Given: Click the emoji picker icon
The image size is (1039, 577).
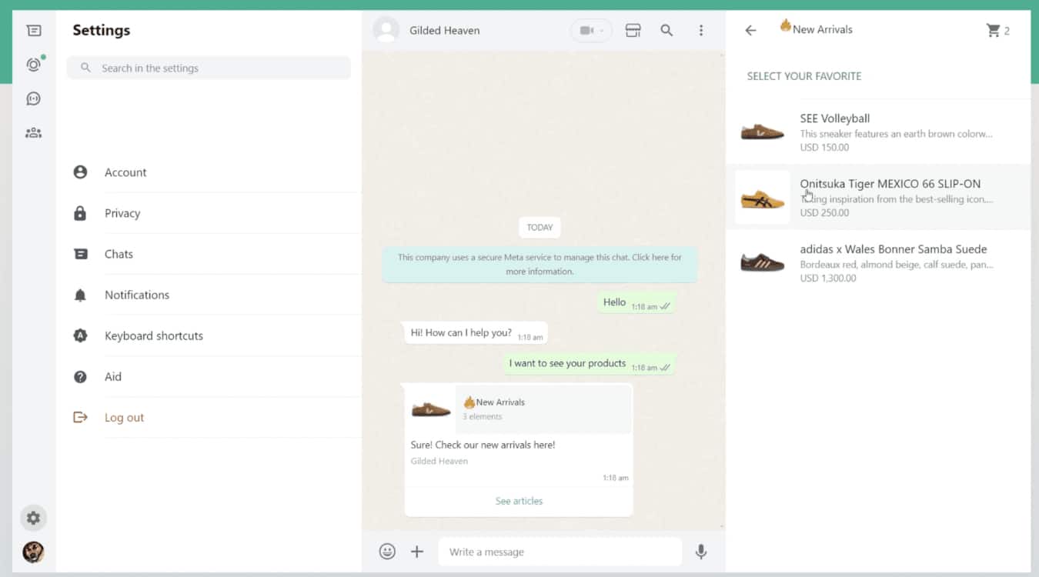Looking at the screenshot, I should coord(387,552).
